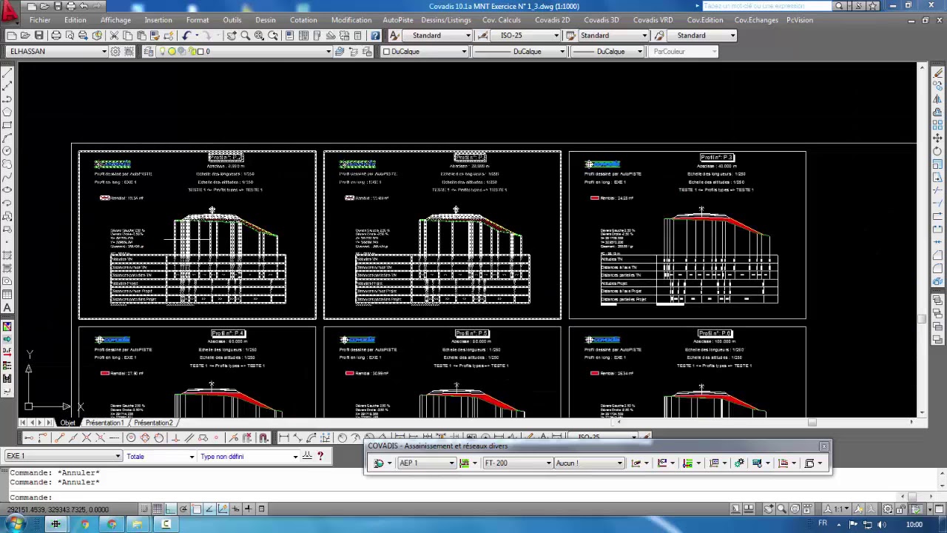This screenshot has height=533, width=947.
Task: Close the COVADIS Assainissement floating toolbar
Action: [823, 446]
